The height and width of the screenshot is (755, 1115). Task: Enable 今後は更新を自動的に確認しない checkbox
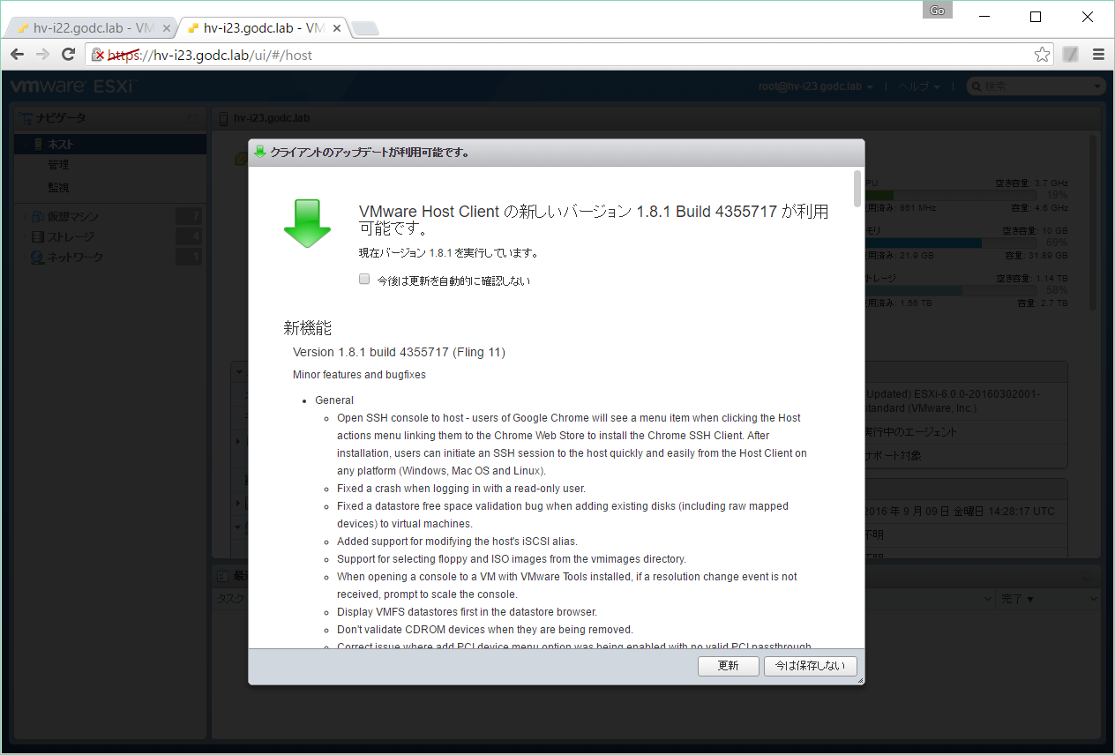click(x=364, y=279)
